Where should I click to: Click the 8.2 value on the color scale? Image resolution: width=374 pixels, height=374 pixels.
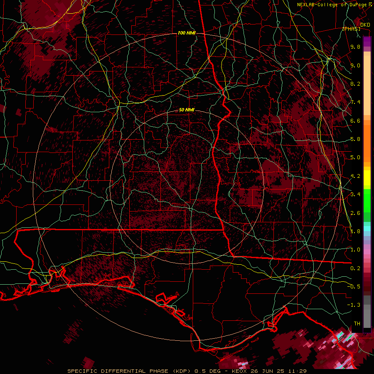355,84
